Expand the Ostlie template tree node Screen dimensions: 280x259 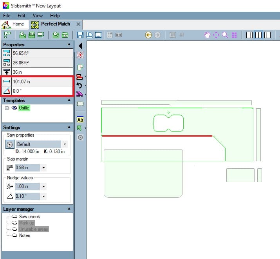coord(7,108)
